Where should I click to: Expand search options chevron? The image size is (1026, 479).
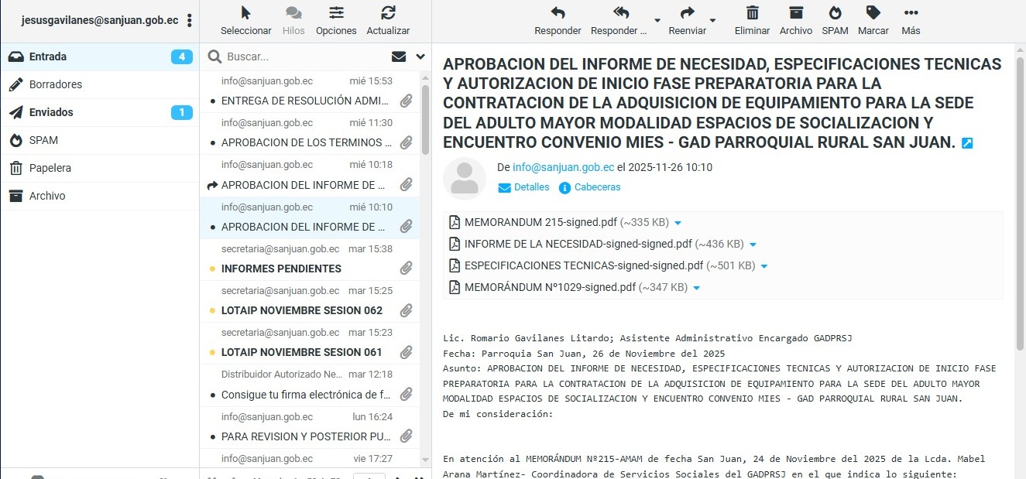click(x=420, y=56)
